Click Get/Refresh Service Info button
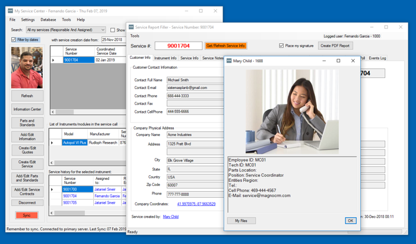This screenshot has height=244, width=416. coord(226,46)
